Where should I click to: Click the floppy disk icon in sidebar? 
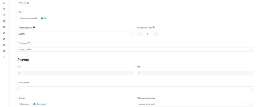[x=5, y=51]
